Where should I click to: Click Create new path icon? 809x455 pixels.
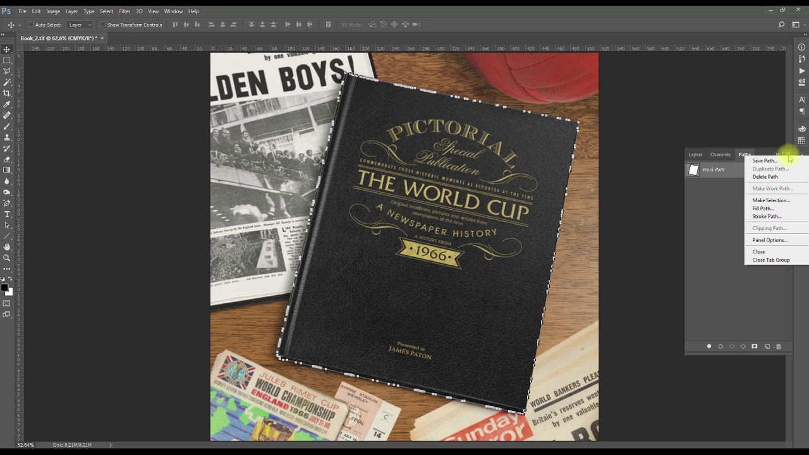pos(767,346)
